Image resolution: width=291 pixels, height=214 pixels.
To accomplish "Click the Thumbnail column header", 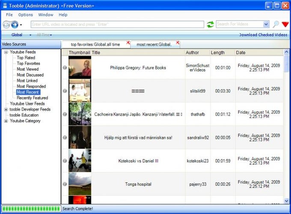I will click(x=79, y=53).
